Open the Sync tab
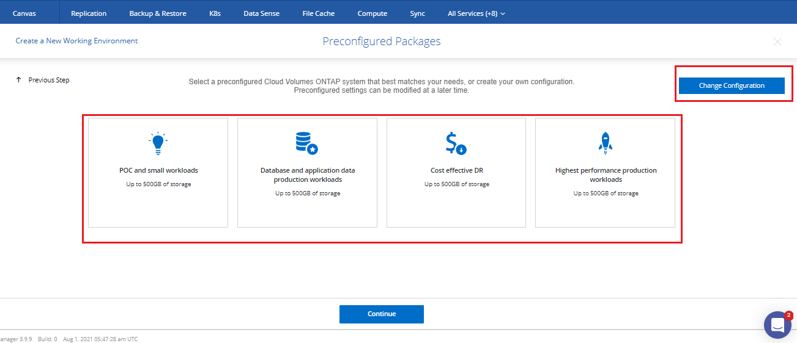Screen dimensions: 797x343 point(417,13)
